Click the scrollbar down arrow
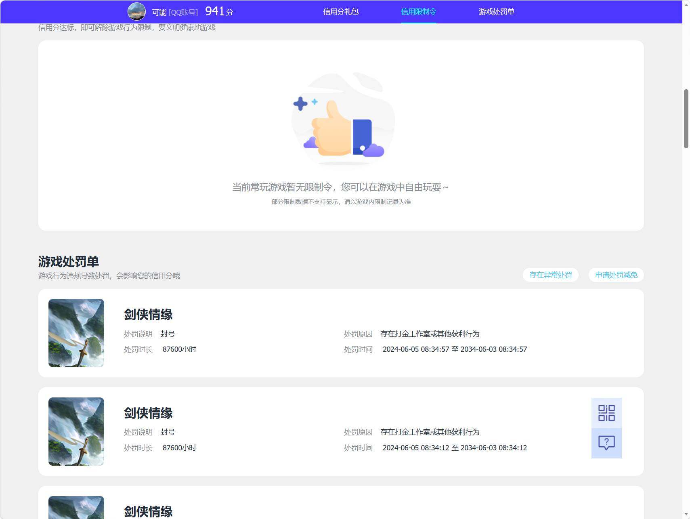690x519 pixels. coord(686,515)
